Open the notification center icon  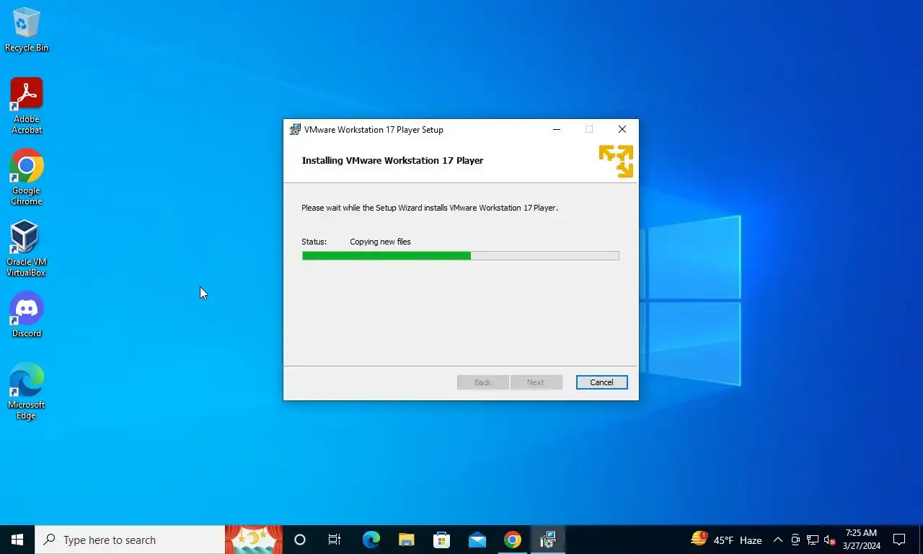click(899, 540)
